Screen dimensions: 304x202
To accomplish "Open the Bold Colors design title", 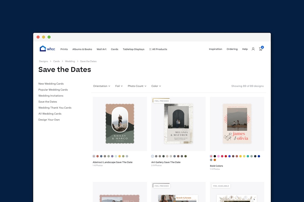I will (216, 166).
